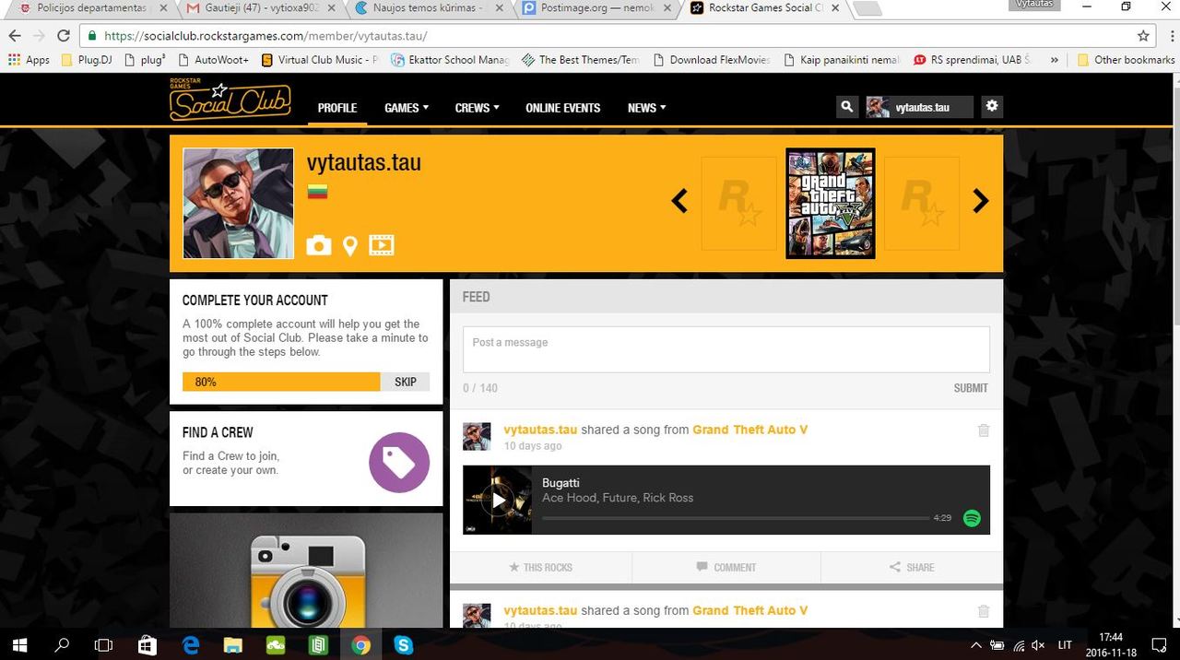Like the Bugatti post with This Rocks

(541, 567)
